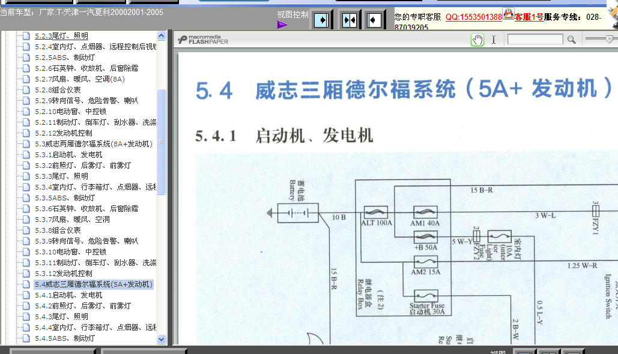Open 5.4.2前照灯、后雾灯、前雾灯
The image size is (618, 354).
[83, 305]
